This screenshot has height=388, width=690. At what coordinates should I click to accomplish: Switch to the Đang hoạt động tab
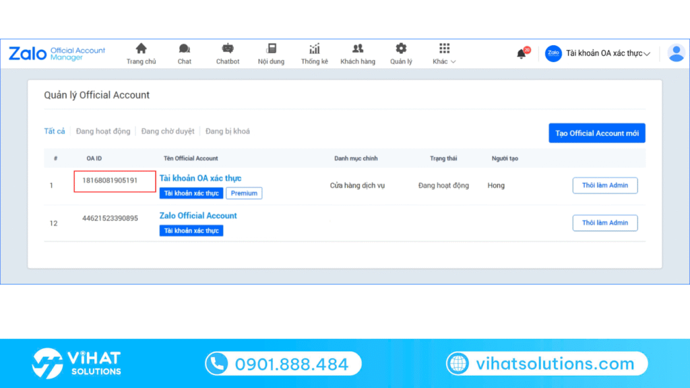[103, 131]
